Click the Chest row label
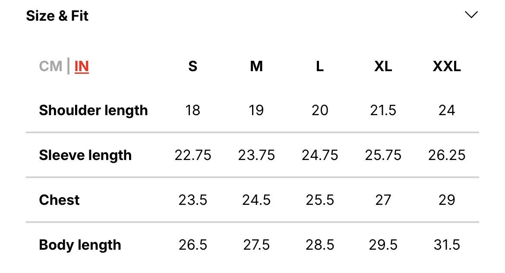This screenshot has height=273, width=505. point(59,200)
